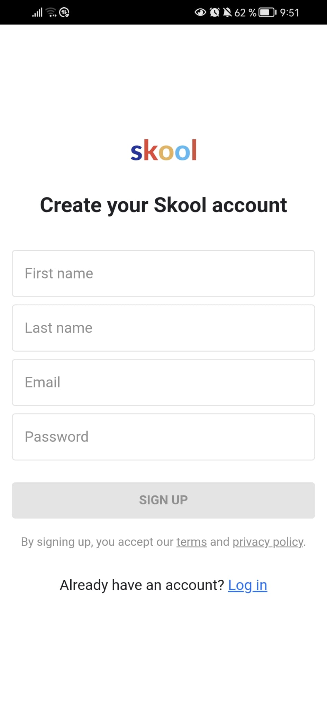
Task: Tap the alarm clock status icon
Action: pos(215,12)
